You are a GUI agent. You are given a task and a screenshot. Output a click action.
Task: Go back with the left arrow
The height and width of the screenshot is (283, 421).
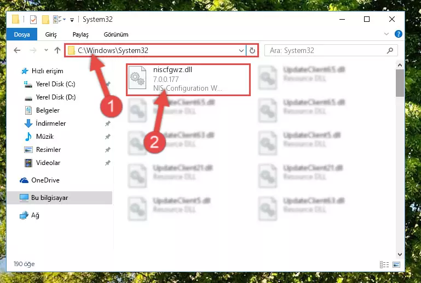click(x=17, y=50)
